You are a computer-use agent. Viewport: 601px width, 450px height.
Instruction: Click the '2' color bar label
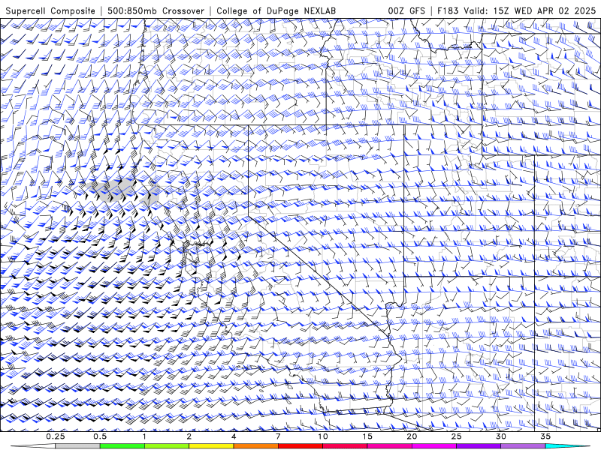point(189,436)
